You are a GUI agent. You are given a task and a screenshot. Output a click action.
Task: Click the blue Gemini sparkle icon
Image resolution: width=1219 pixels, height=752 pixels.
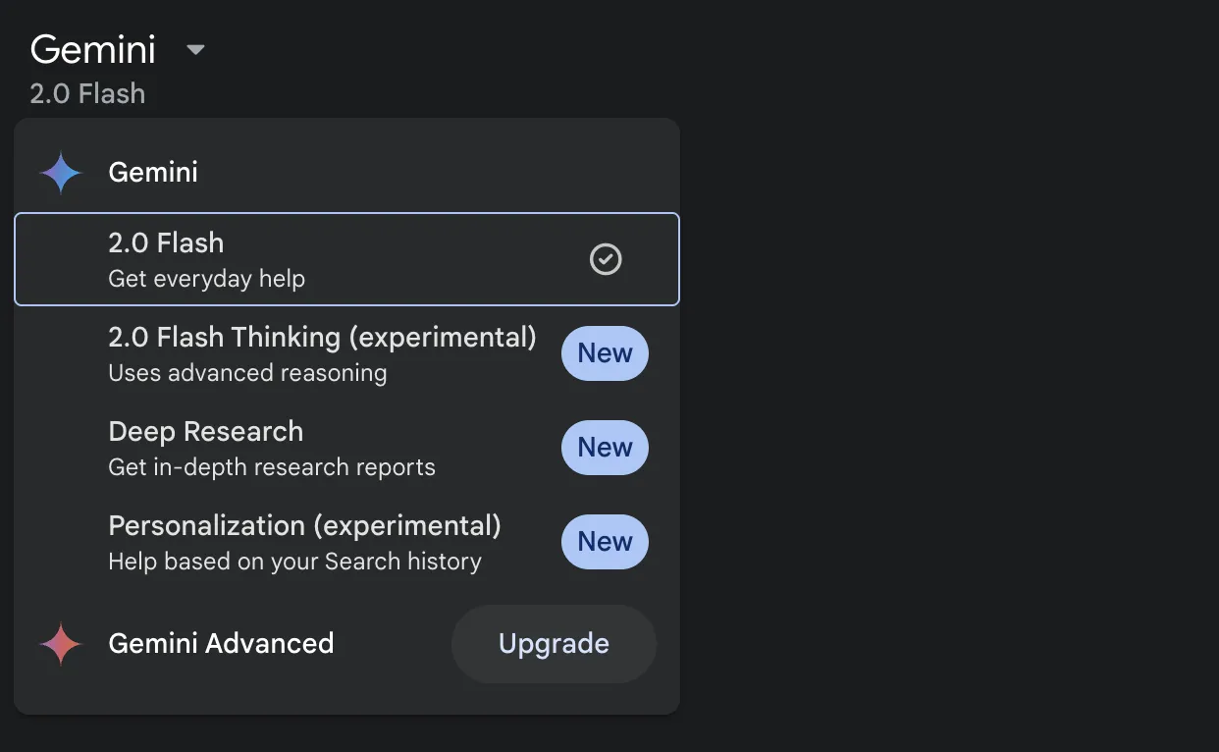(x=61, y=173)
